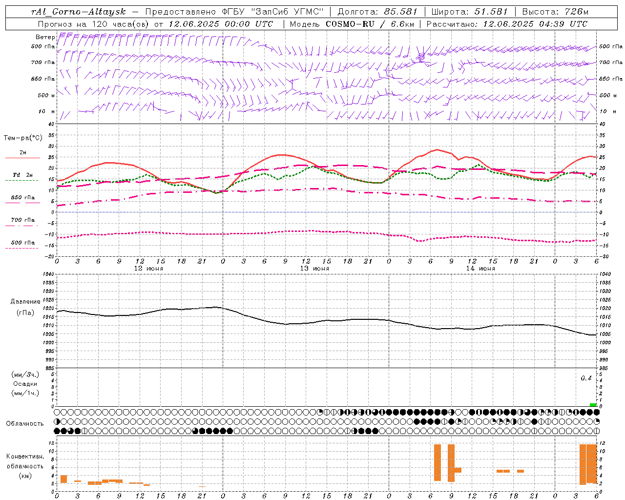
Task: Click the Ветер wind panel label
Action: pyautogui.click(x=45, y=37)
